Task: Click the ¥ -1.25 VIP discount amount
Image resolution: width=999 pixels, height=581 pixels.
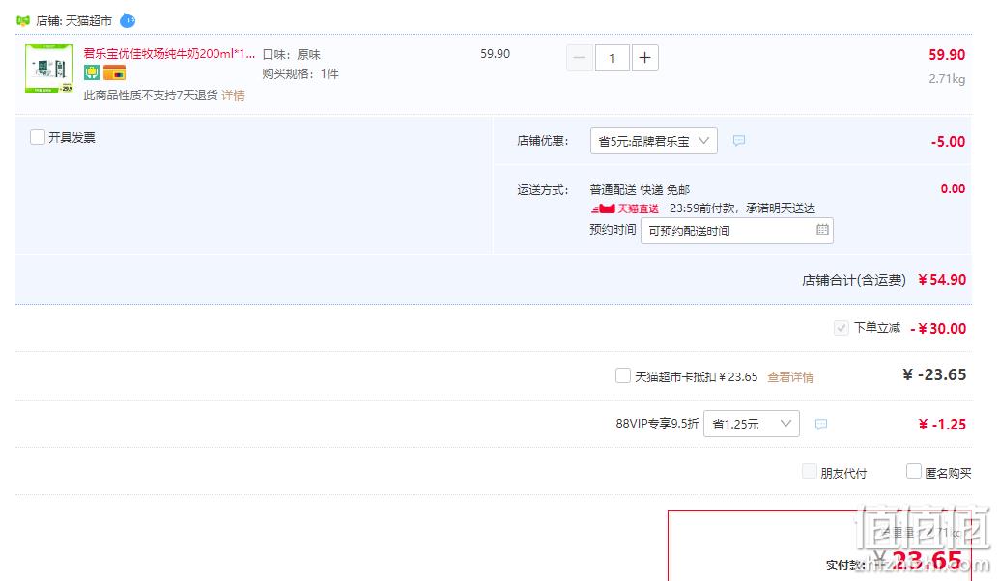Action: pyautogui.click(x=942, y=425)
